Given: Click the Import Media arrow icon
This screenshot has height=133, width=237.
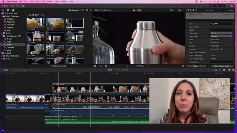Looking at the screenshot, I should (12, 6).
